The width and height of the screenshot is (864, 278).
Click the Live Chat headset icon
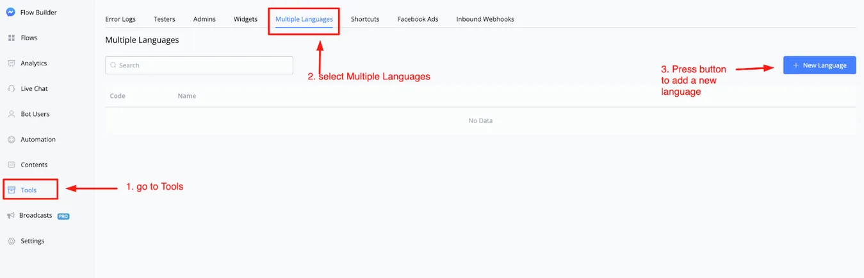pos(11,88)
